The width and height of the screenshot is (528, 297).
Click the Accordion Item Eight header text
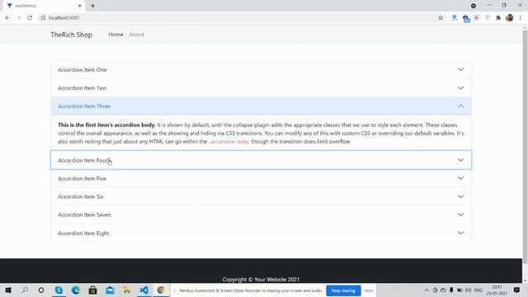pos(83,233)
